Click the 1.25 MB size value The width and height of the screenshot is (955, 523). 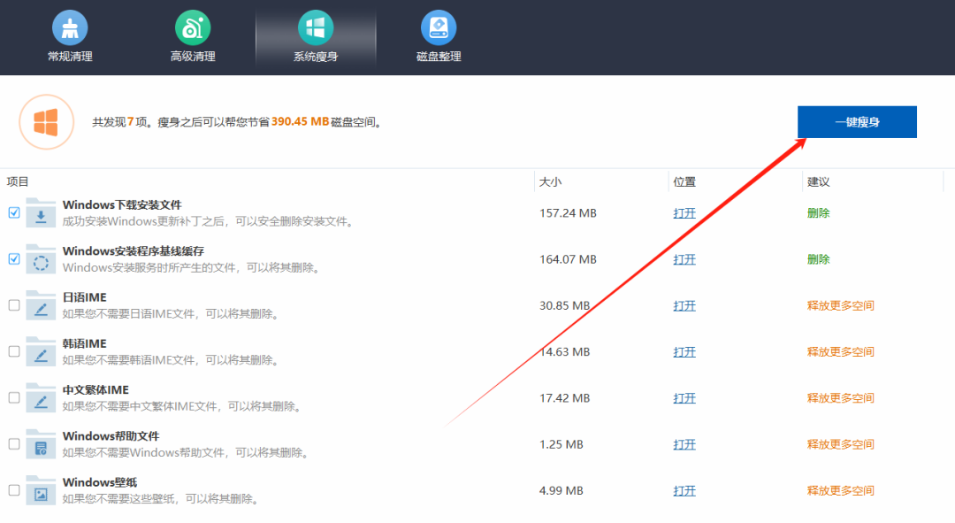(561, 445)
